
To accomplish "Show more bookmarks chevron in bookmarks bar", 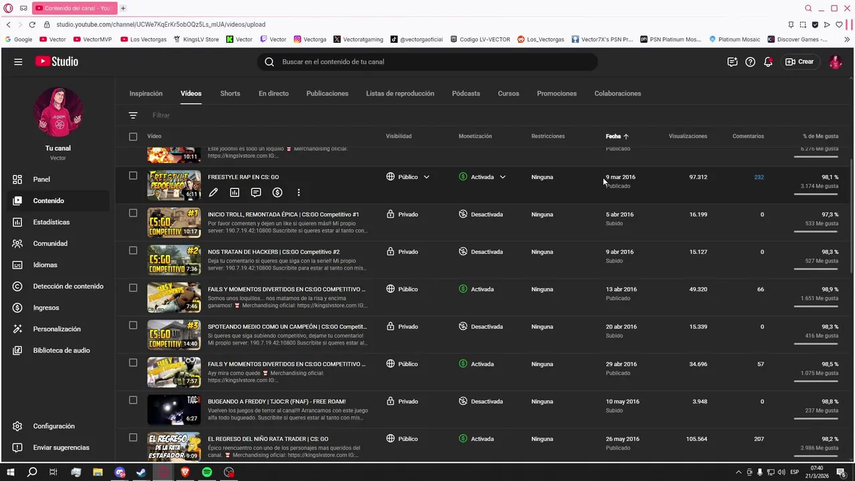I will (x=847, y=39).
